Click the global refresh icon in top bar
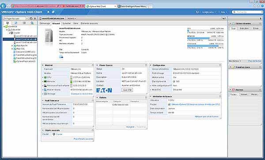This screenshot has width=265, height=160. pos(197,12)
